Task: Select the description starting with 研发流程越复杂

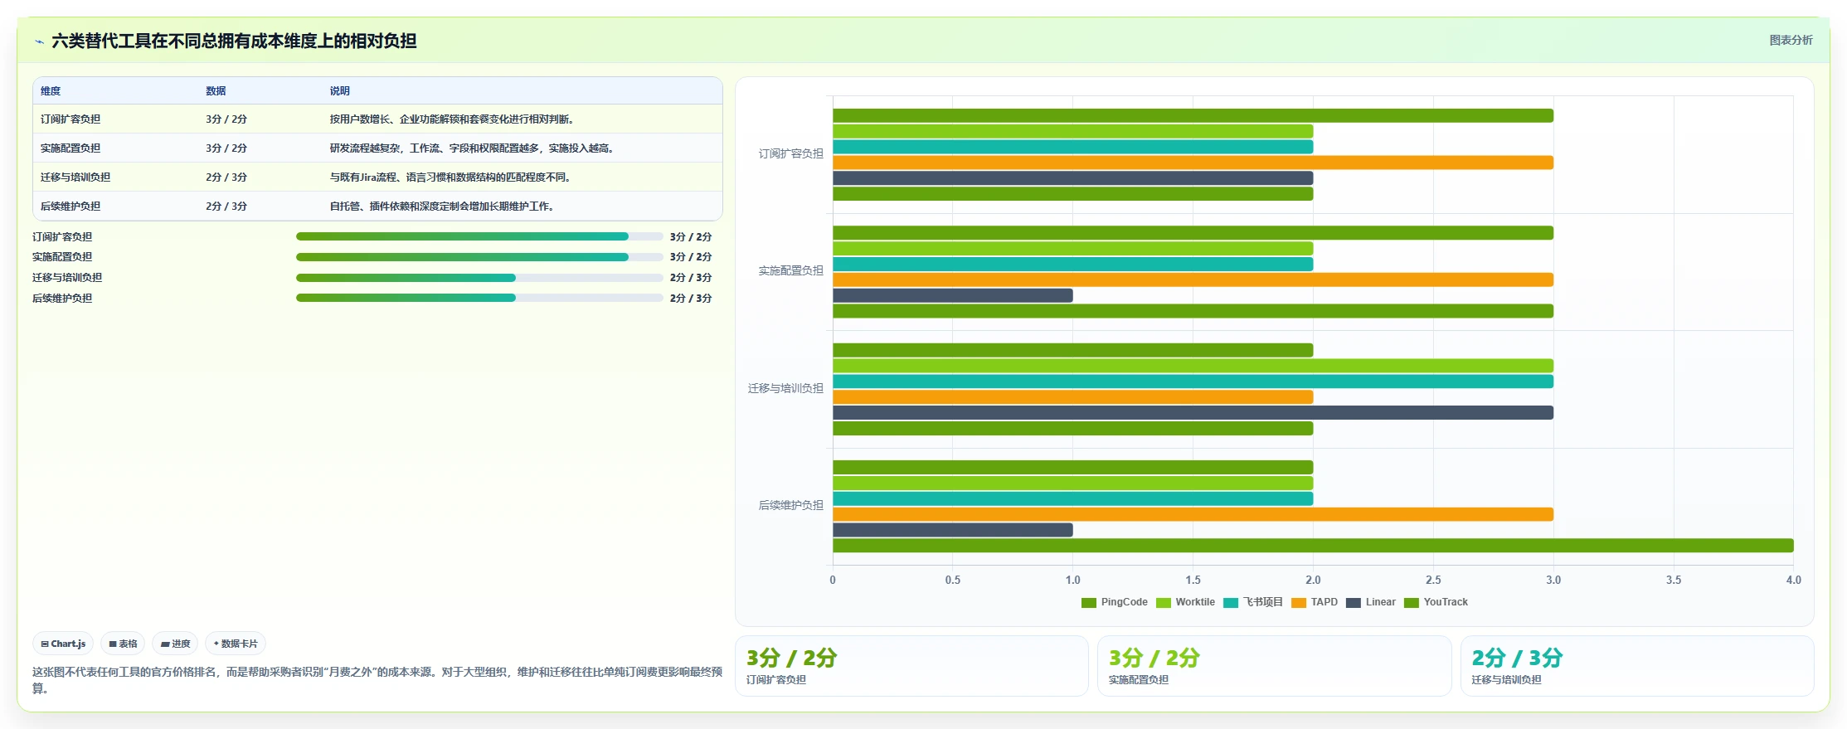Action: point(472,148)
